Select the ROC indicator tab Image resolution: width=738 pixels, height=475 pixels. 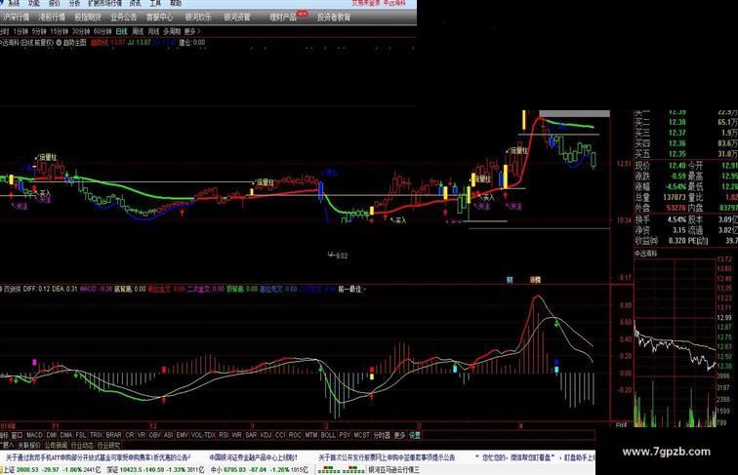point(295,435)
